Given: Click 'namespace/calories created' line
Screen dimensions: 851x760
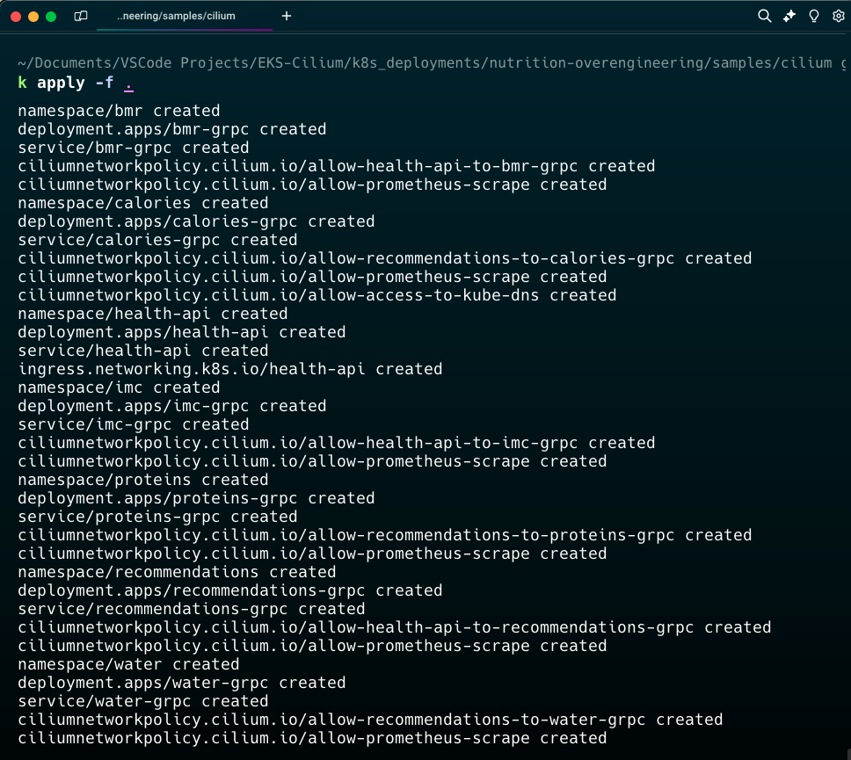Looking at the screenshot, I should tap(143, 203).
